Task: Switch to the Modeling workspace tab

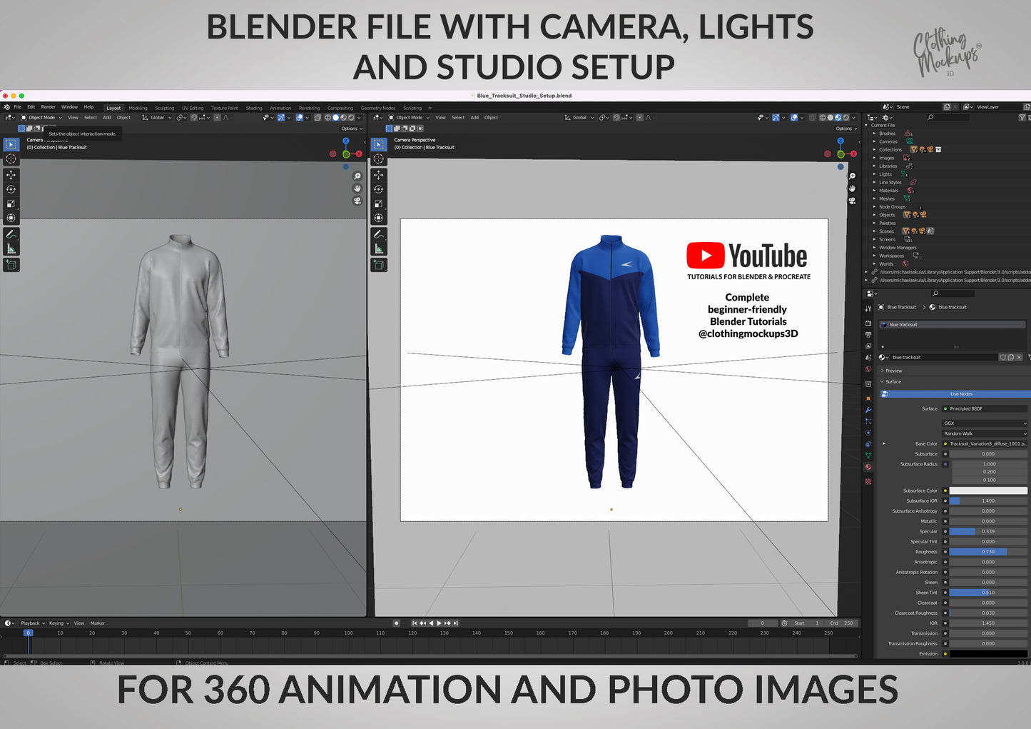Action: [138, 109]
